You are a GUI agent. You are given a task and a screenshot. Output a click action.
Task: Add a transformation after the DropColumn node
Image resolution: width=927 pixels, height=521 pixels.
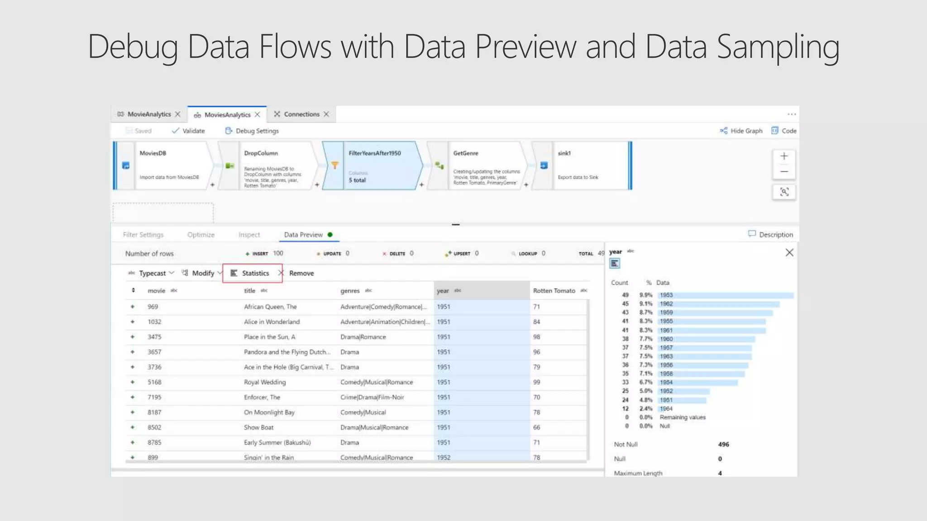click(x=317, y=185)
